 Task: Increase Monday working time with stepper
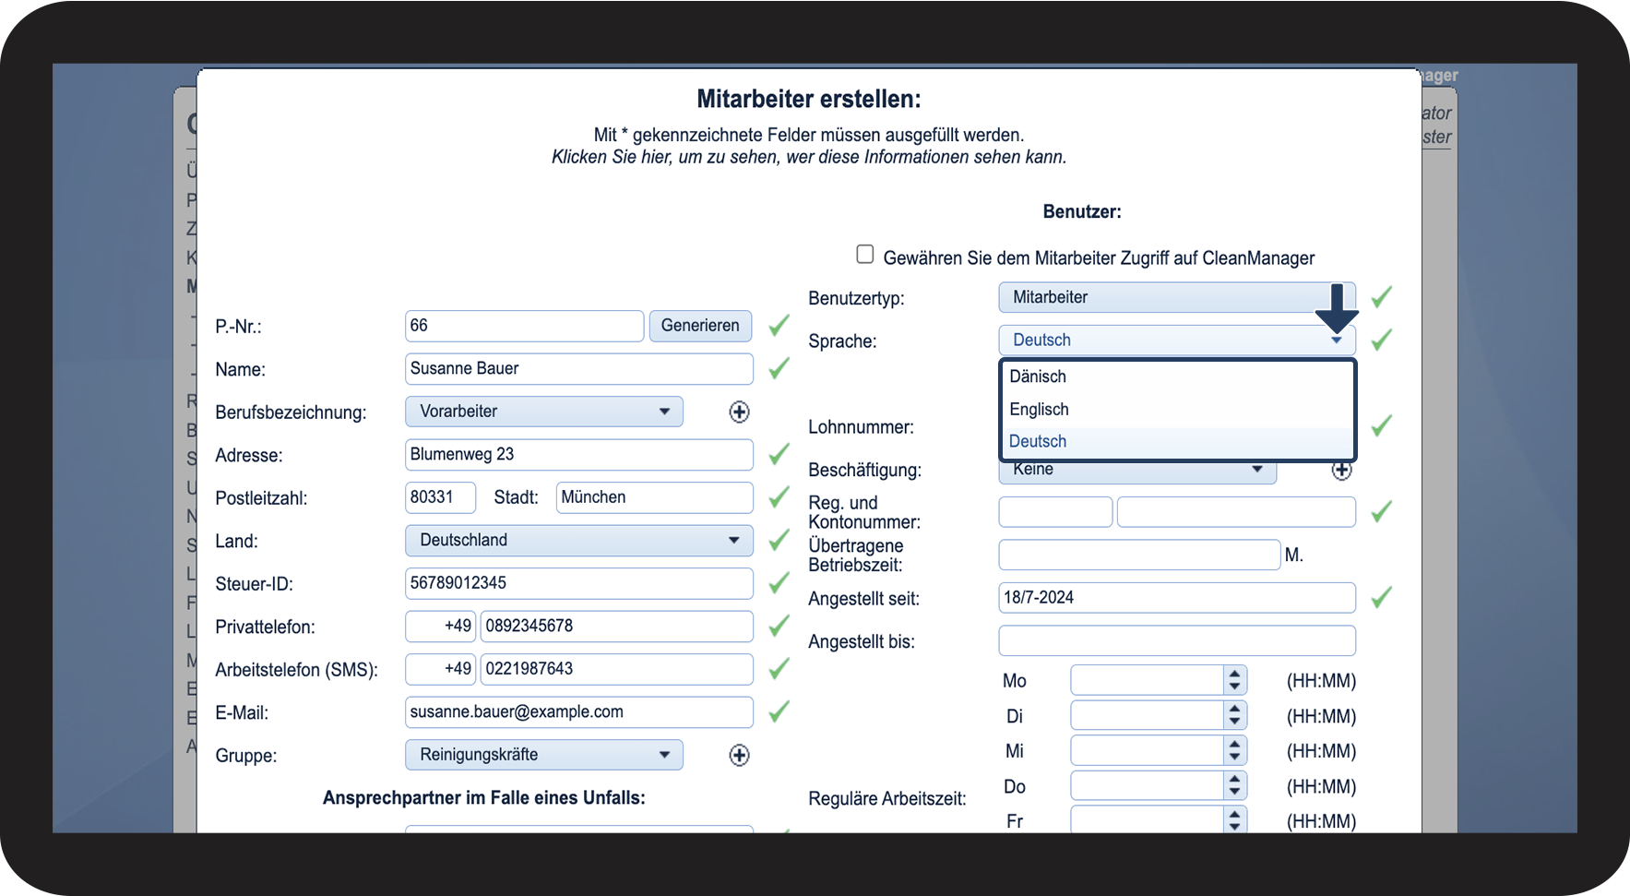[1234, 675]
